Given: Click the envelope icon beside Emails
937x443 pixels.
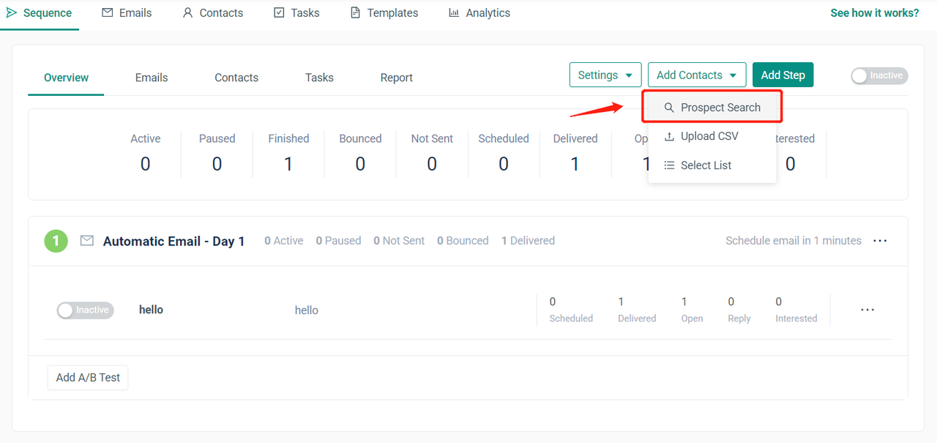Looking at the screenshot, I should pos(108,12).
